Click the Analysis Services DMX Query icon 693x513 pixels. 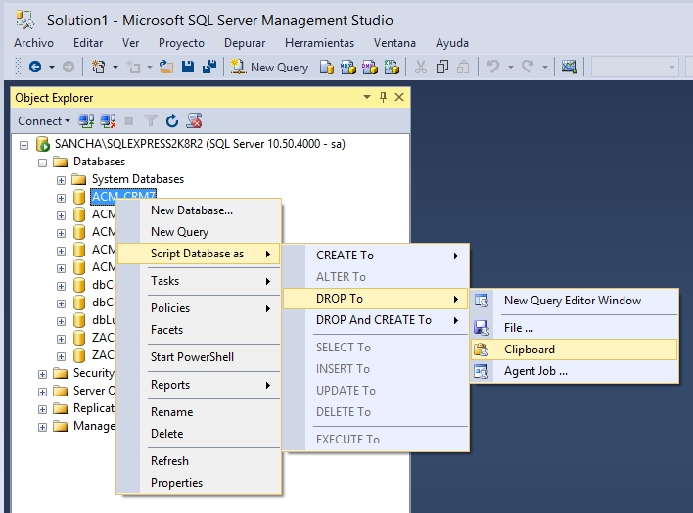tap(370, 67)
